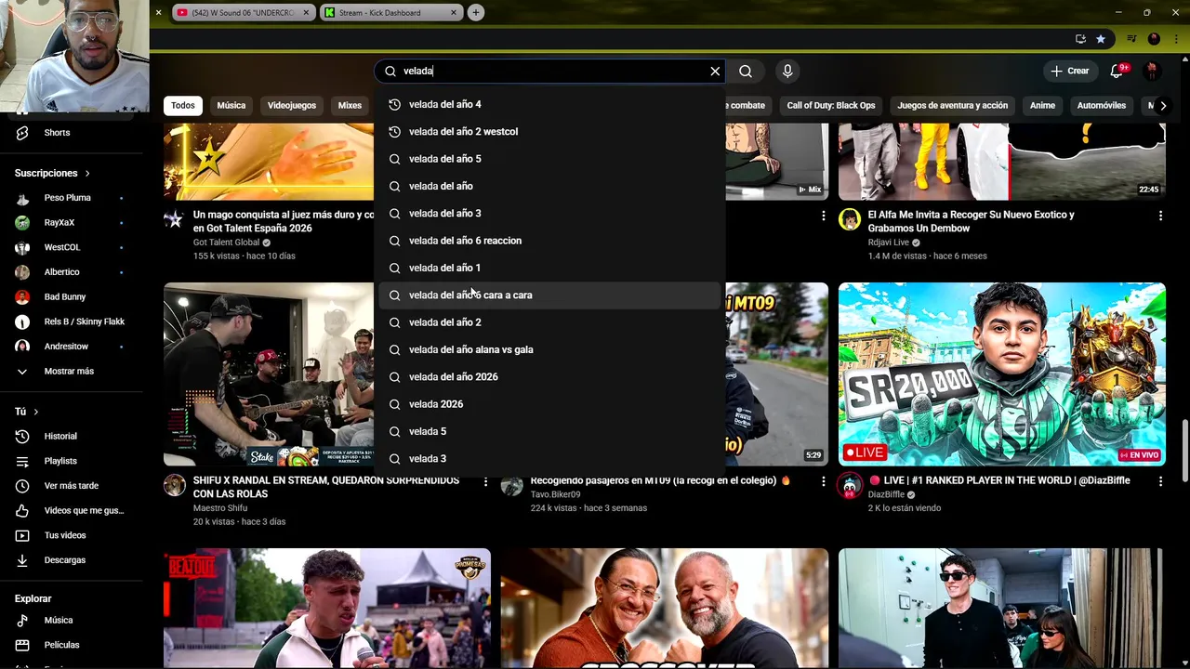The width and height of the screenshot is (1190, 669).
Task: Open options menu for El Alfa video
Action: tap(1160, 216)
